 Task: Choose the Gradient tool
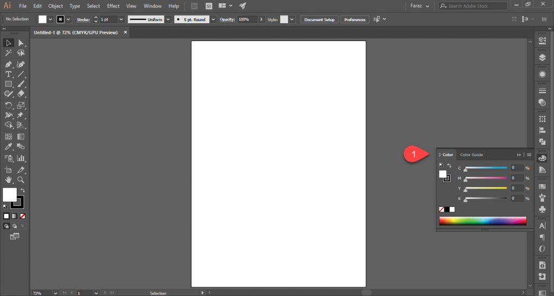coord(21,137)
